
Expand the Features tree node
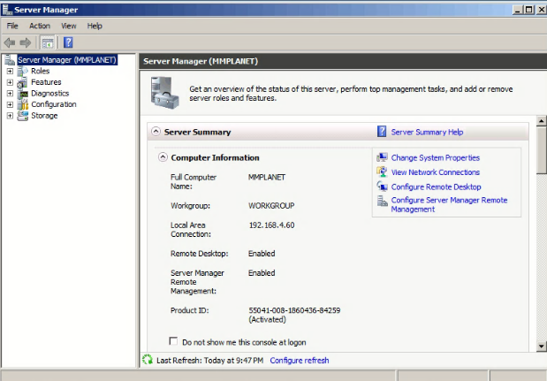pos(10,82)
